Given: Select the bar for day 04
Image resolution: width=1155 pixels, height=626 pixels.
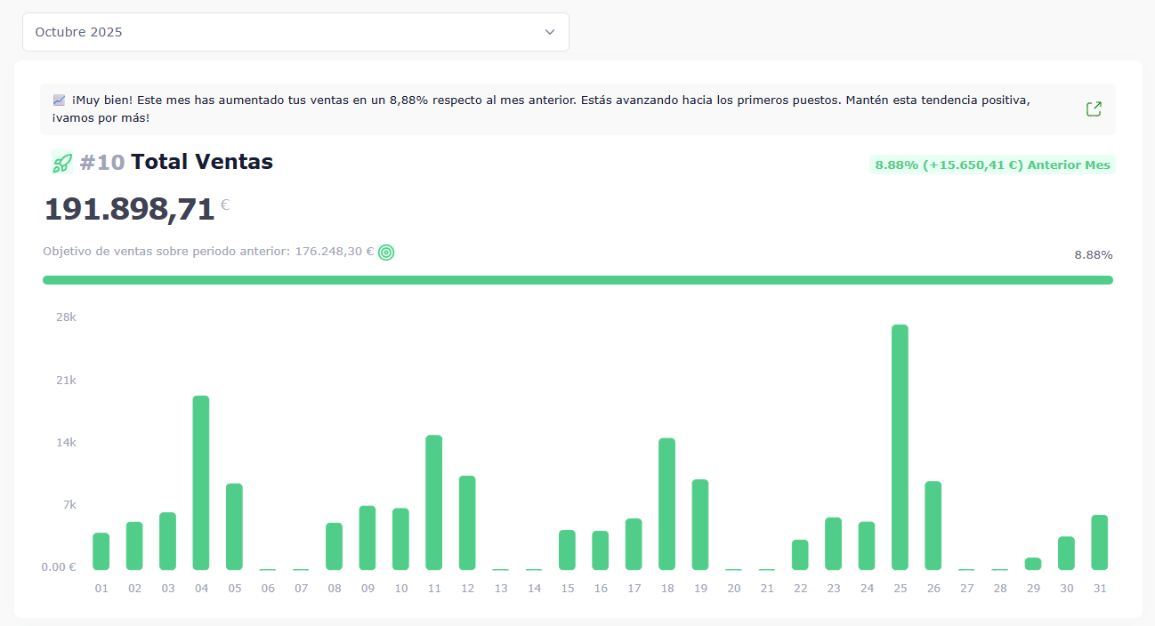Looking at the screenshot, I should click(201, 482).
